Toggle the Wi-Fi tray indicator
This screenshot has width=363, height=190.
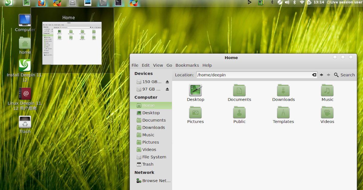[x=301, y=2]
